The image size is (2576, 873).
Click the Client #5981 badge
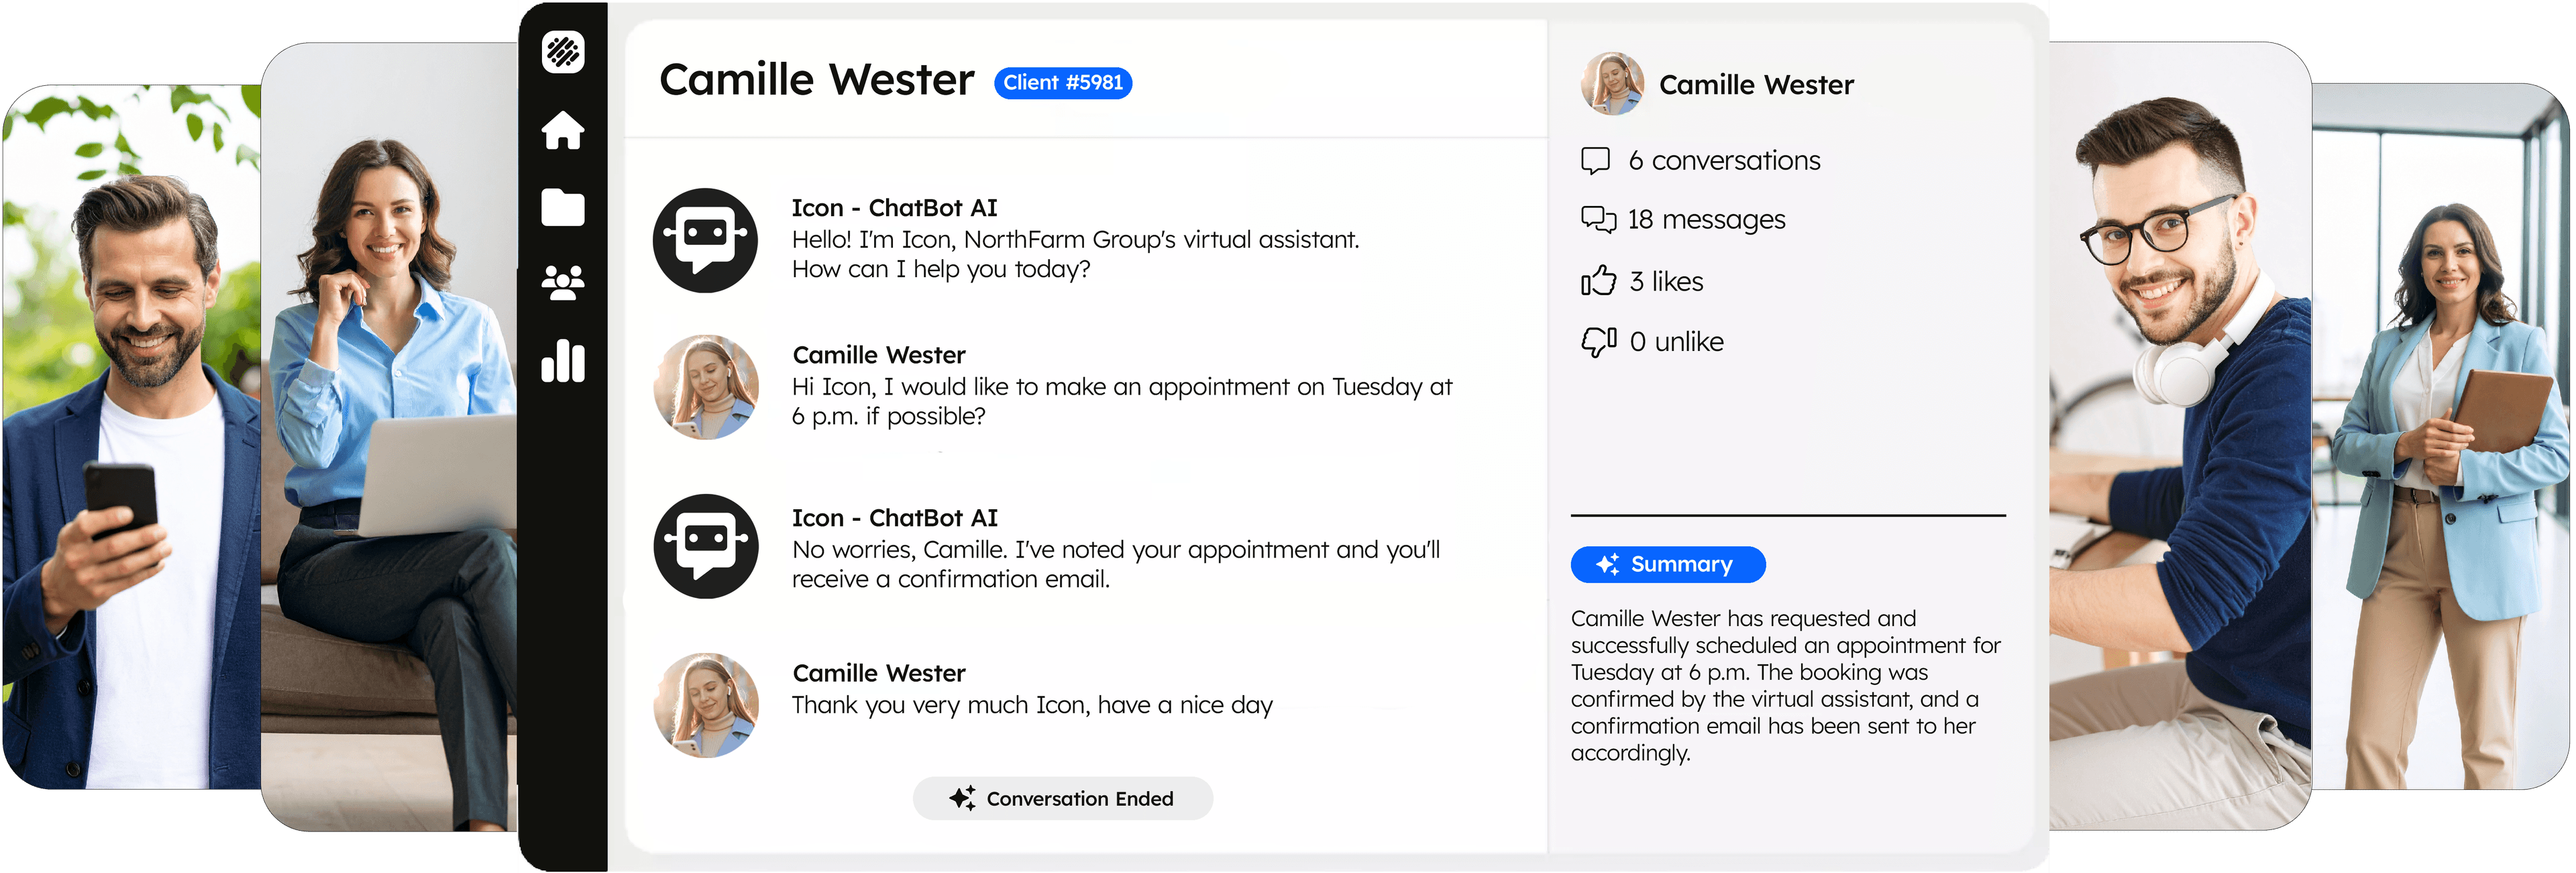(1062, 83)
